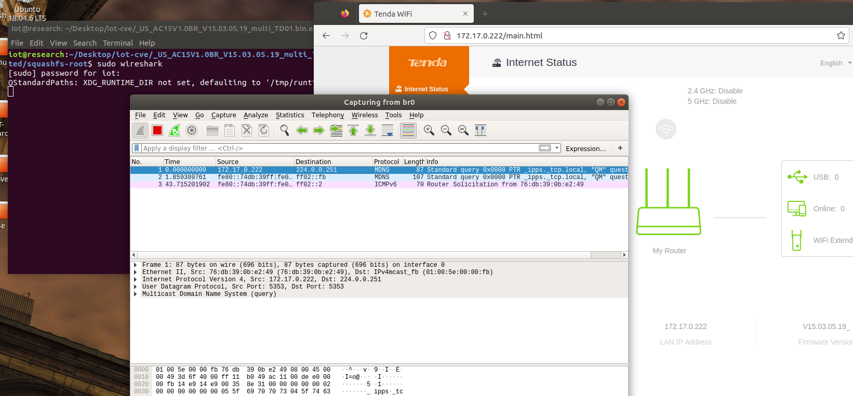Reset Wireshark text to normal size
The height and width of the screenshot is (396, 853).
[463, 130]
